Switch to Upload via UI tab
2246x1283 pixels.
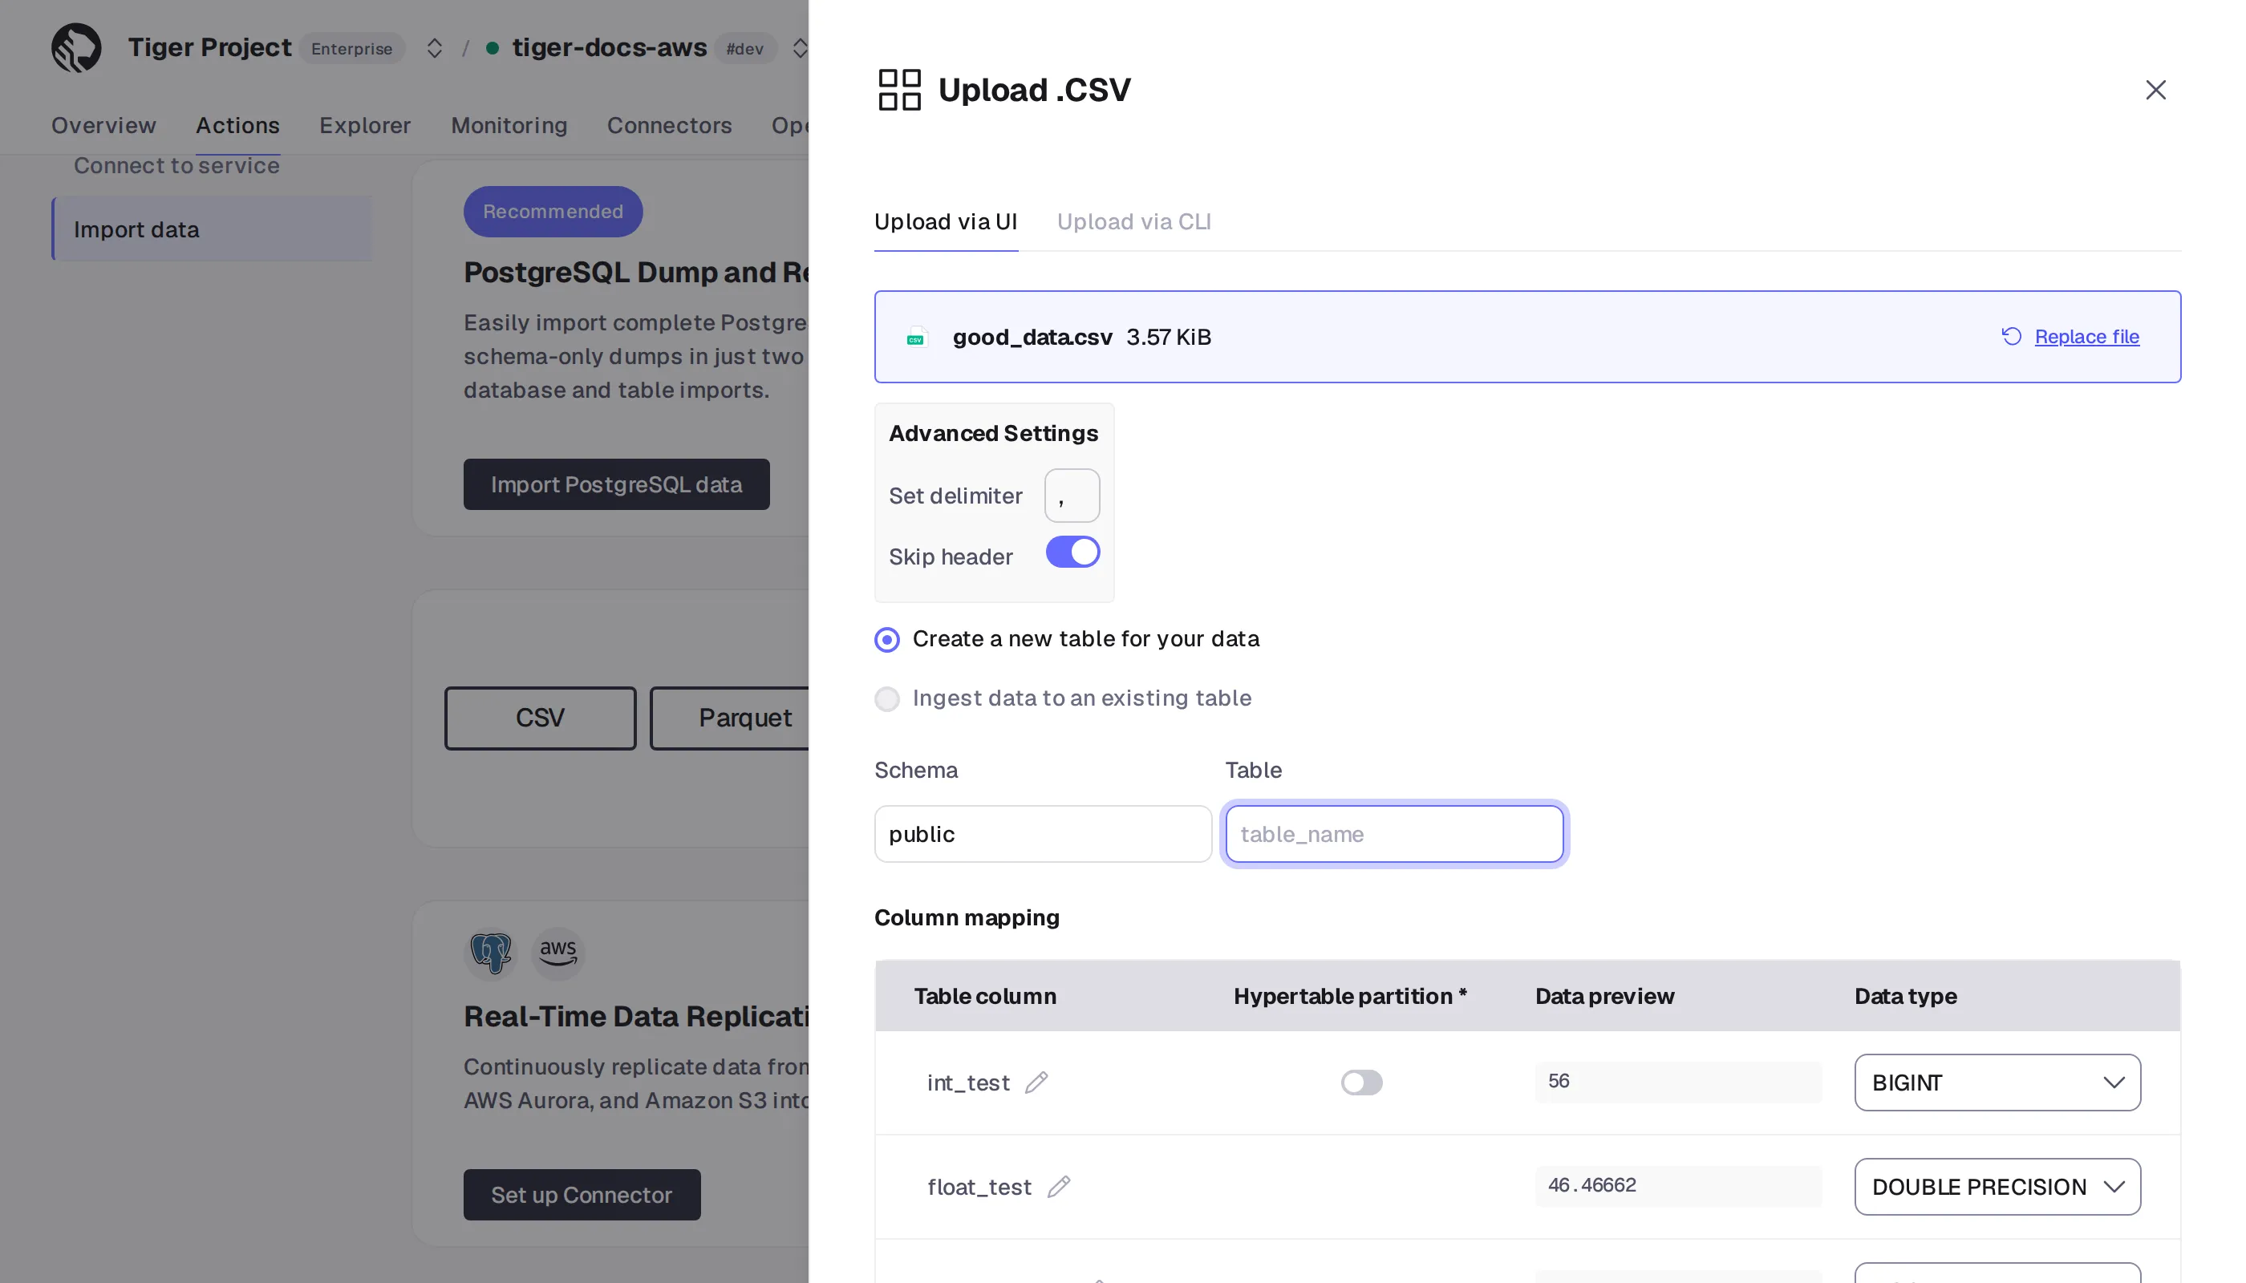[x=945, y=222]
